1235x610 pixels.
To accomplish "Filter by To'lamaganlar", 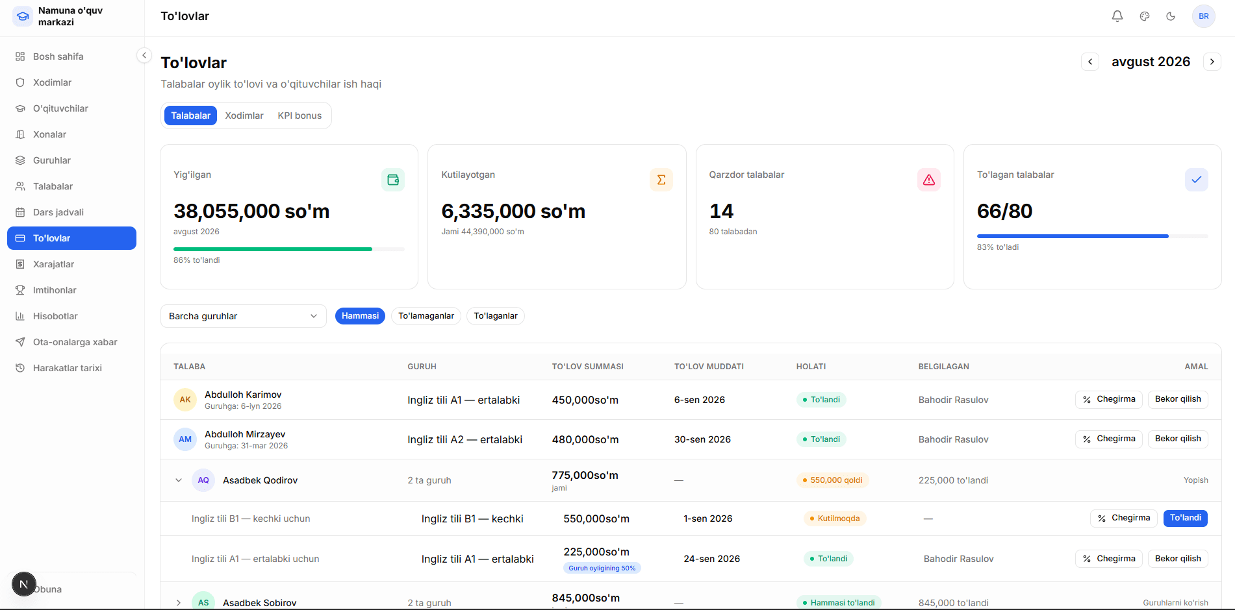I will click(426, 316).
